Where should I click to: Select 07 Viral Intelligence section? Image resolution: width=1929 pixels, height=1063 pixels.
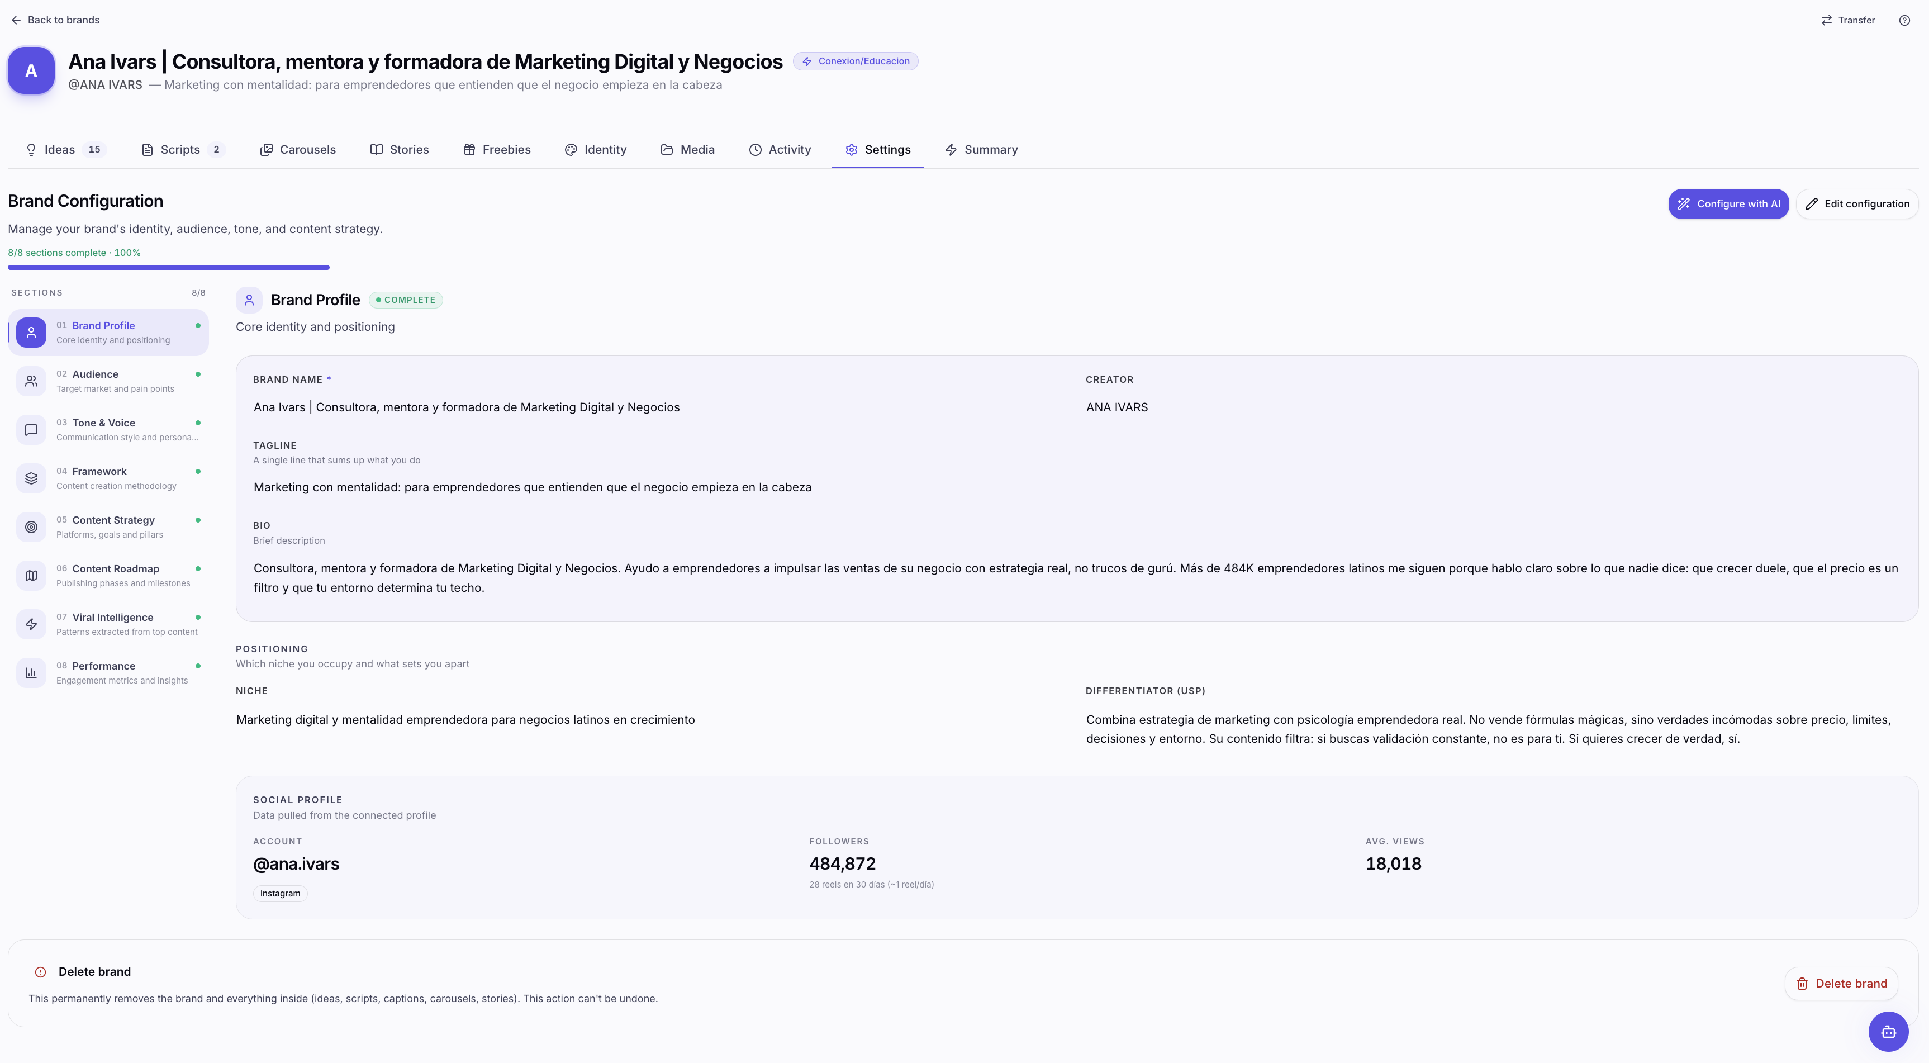click(108, 625)
